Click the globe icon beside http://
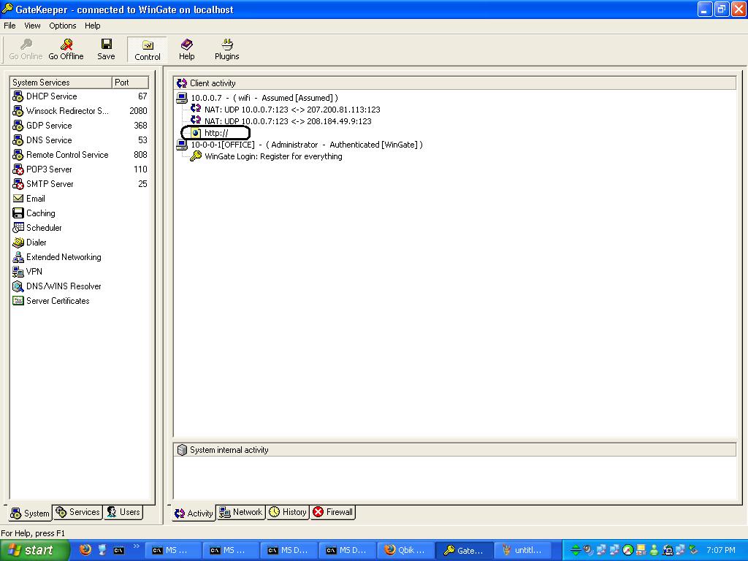The height and width of the screenshot is (561, 748). click(196, 133)
